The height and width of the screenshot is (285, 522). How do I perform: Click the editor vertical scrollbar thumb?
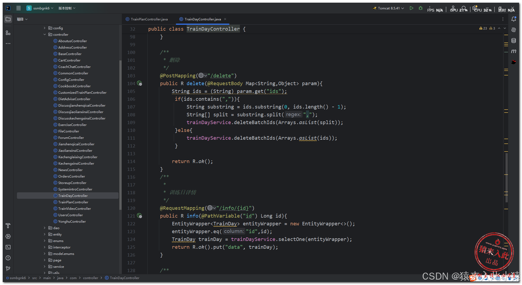coord(507,177)
